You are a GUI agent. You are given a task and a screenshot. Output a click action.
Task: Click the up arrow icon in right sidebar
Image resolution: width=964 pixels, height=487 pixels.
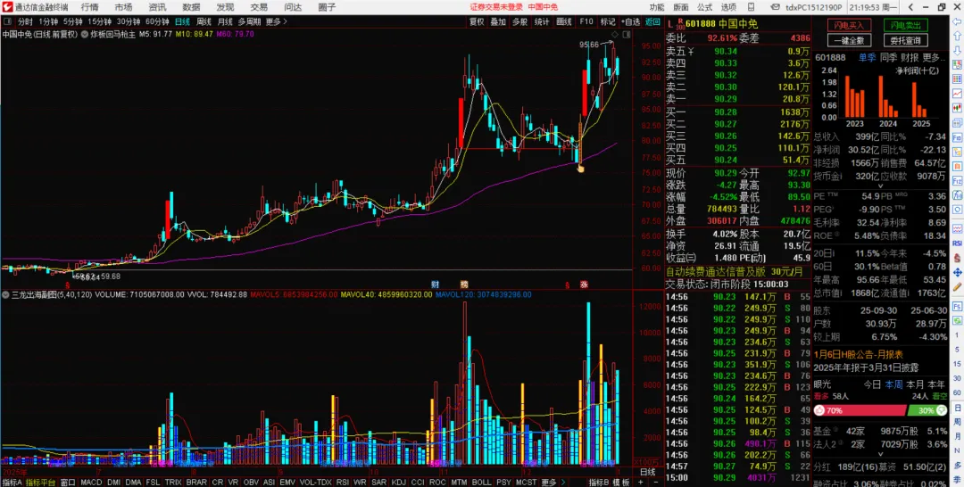(957, 36)
